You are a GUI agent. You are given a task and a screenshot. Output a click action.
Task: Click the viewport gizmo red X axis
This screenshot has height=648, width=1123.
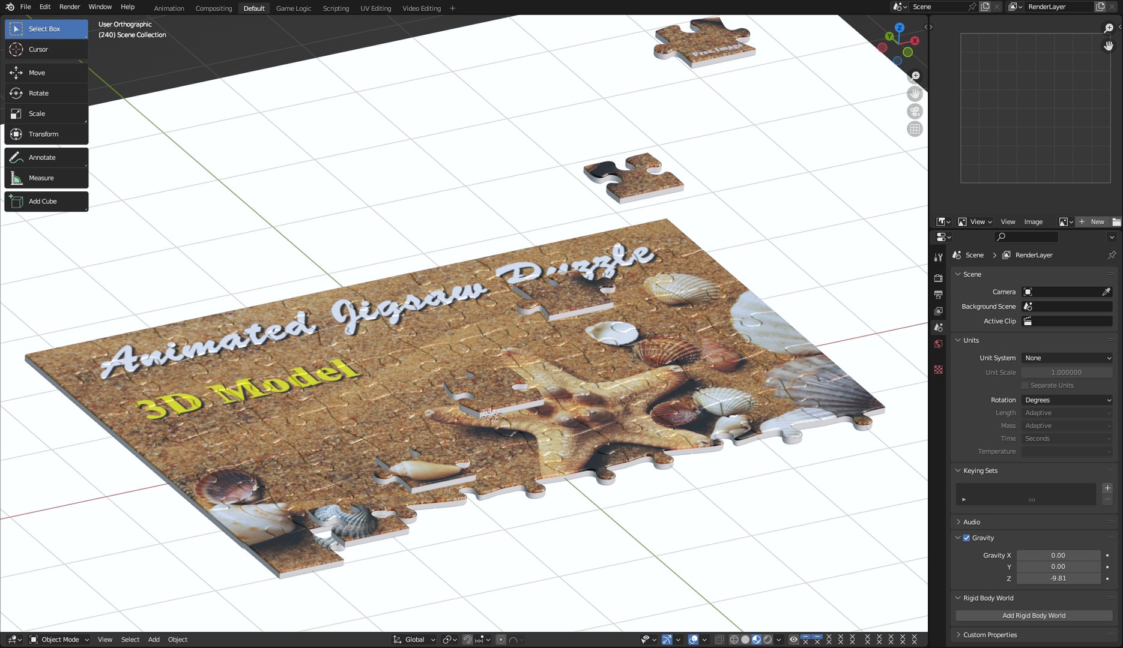(x=915, y=41)
